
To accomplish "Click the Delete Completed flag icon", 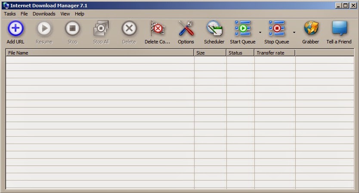I will [x=158, y=28].
